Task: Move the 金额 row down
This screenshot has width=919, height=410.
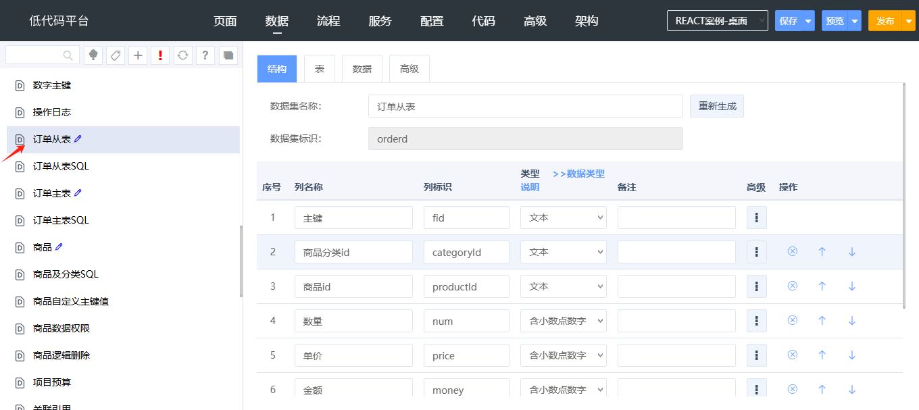Action: (x=852, y=389)
